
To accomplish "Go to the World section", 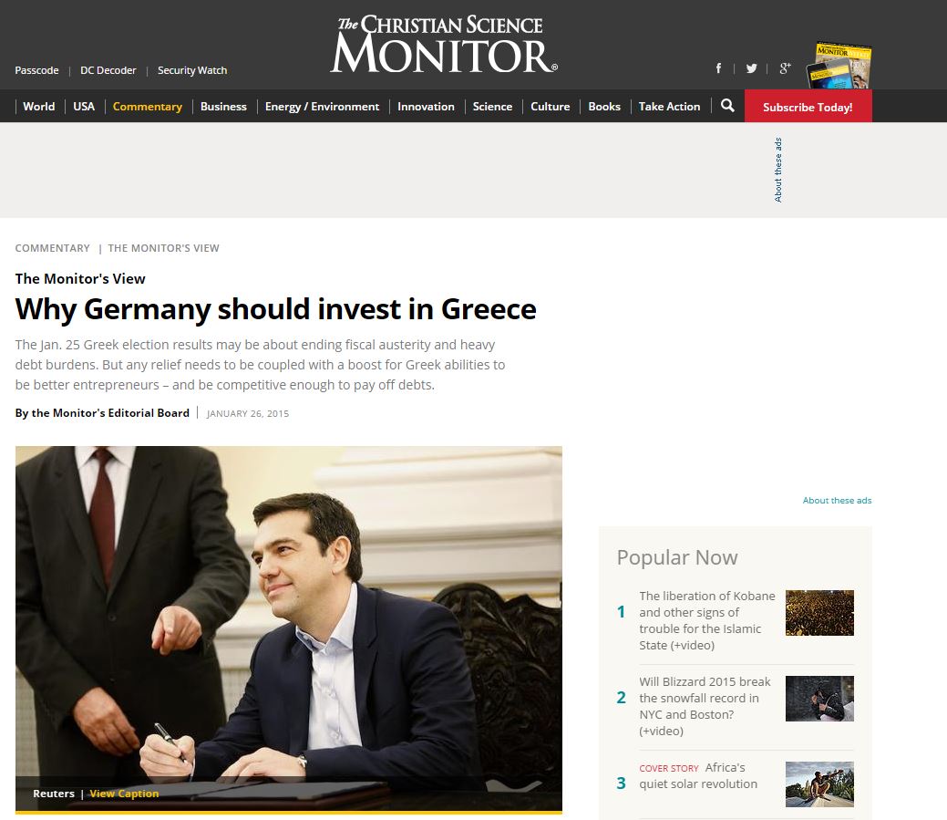I will tap(38, 107).
